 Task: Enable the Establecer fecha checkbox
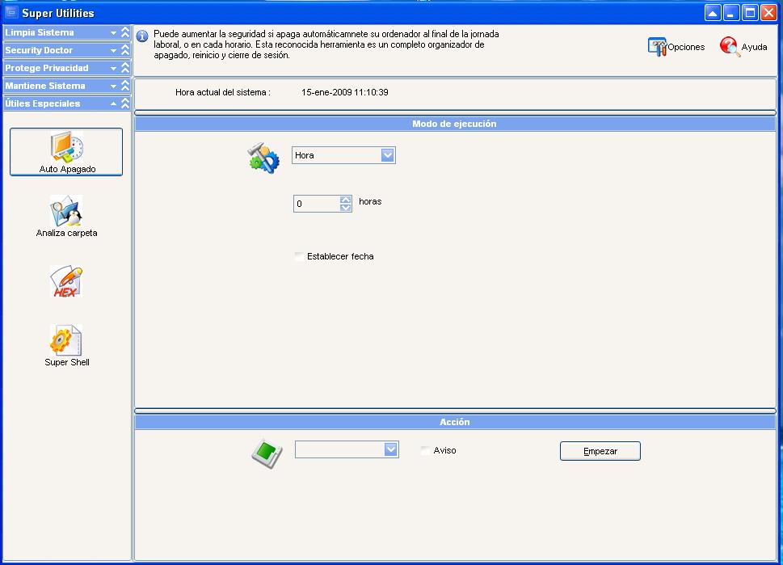(299, 257)
